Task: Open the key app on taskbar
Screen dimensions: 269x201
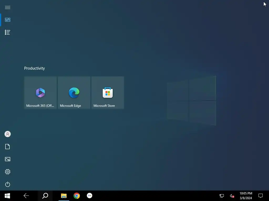Action: 90,196
